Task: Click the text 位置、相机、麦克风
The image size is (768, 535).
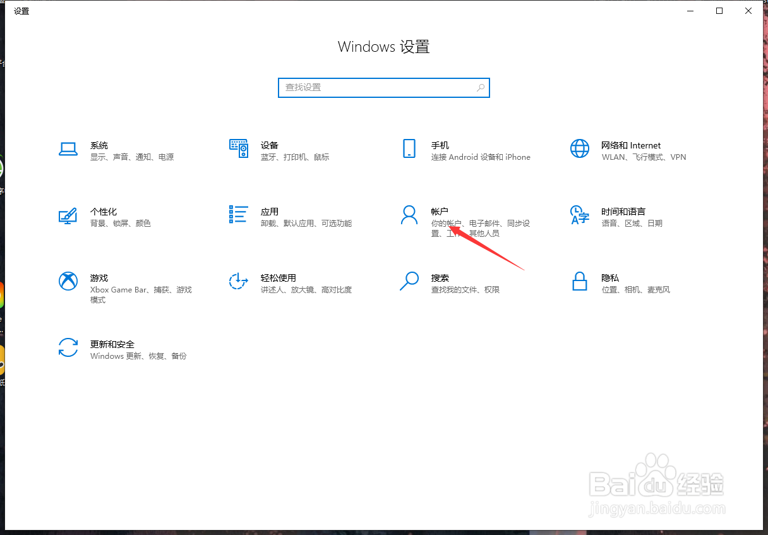Action: pyautogui.click(x=636, y=290)
